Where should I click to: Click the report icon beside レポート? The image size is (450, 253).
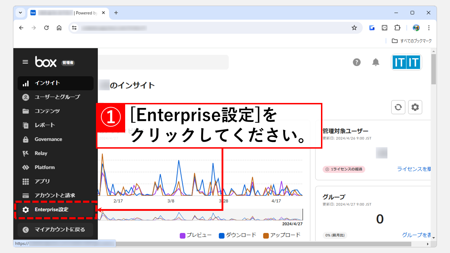click(x=26, y=125)
